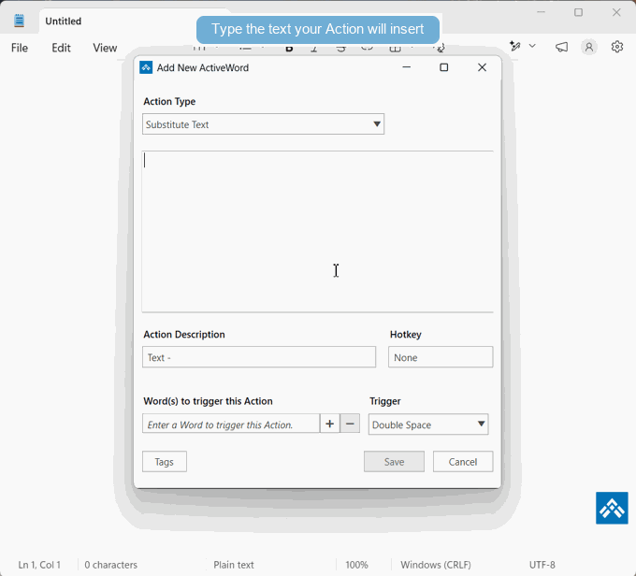The height and width of the screenshot is (576, 636).
Task: Open the Tags button
Action: (165, 462)
